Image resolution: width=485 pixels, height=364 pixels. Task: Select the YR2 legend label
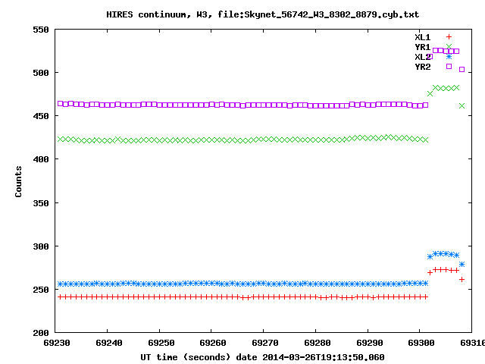click(x=423, y=67)
